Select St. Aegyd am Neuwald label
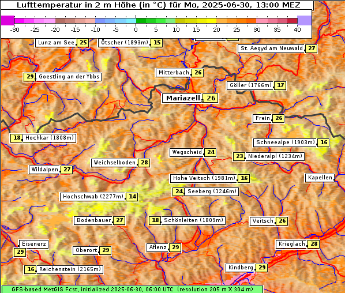Image resolution: width=345 pixels, height=293 pixels. click(x=271, y=48)
